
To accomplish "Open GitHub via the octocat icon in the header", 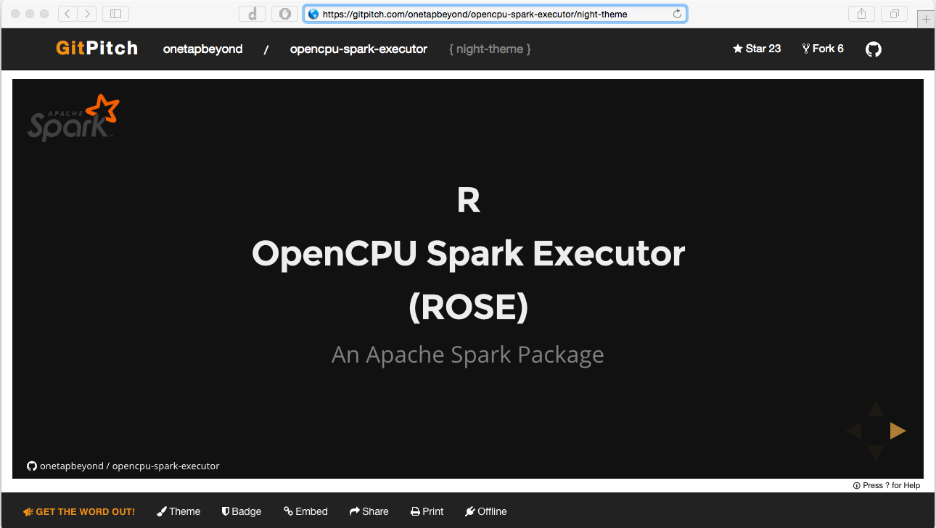I will 874,49.
